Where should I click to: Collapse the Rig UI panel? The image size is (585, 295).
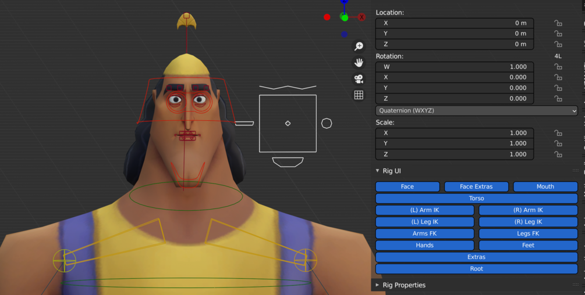click(378, 171)
